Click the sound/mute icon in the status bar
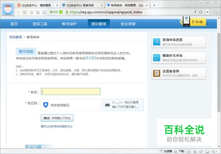The height and width of the screenshot is (154, 221). pyautogui.click(x=201, y=151)
